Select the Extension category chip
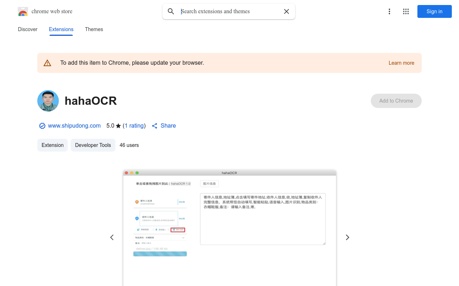This screenshot has height=286, width=459. coord(52,145)
